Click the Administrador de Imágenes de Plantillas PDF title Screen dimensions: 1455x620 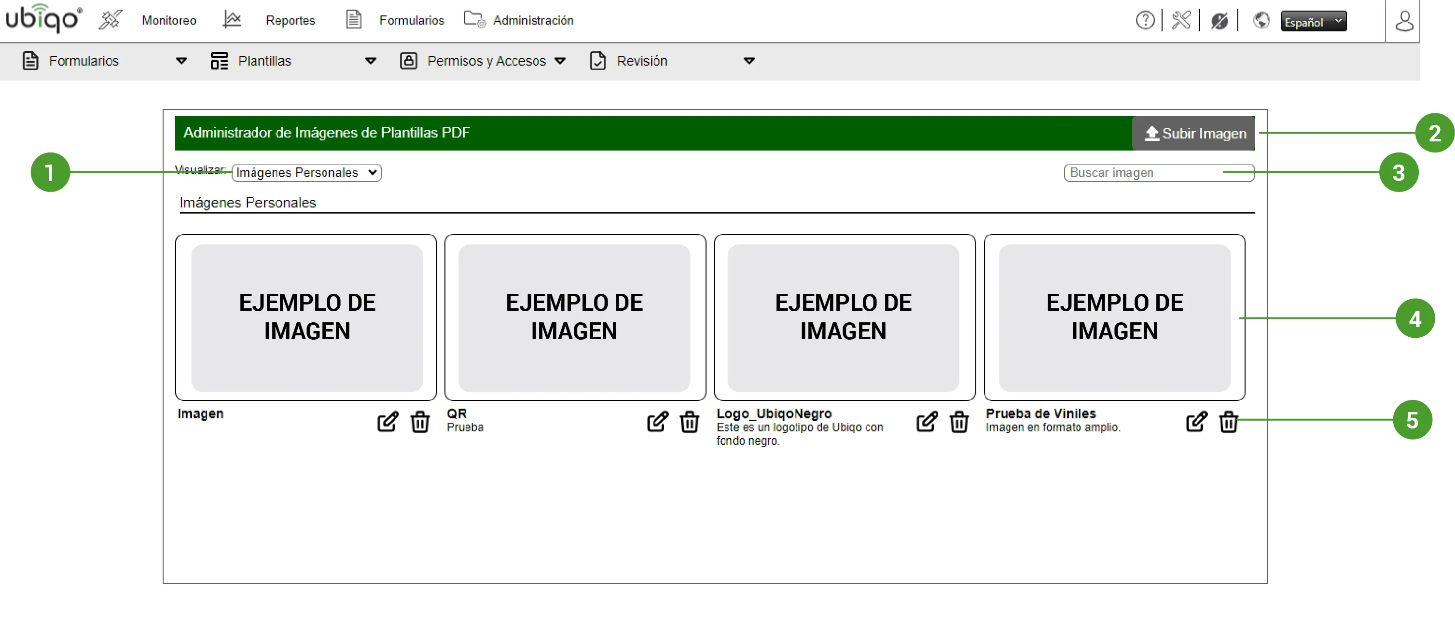point(327,132)
